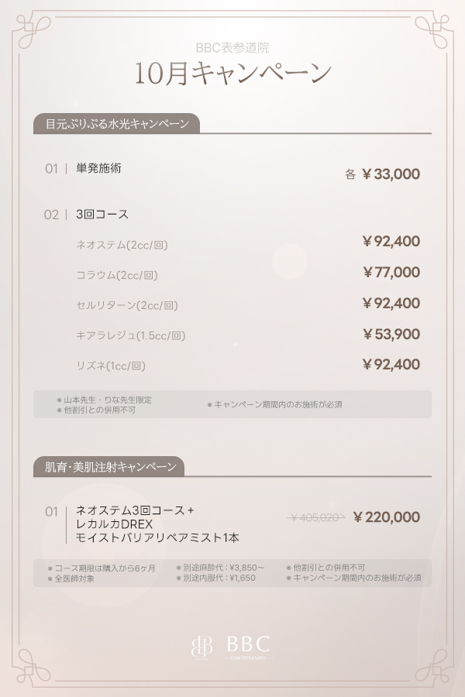Click the 10月キャンペーン title
465x697 pixels.
[232, 74]
